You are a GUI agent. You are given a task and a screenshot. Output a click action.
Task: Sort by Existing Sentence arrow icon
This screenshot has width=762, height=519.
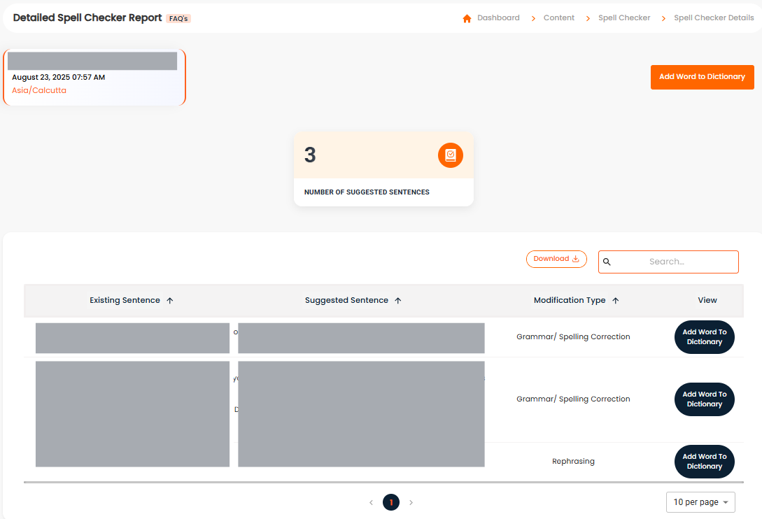tap(170, 301)
